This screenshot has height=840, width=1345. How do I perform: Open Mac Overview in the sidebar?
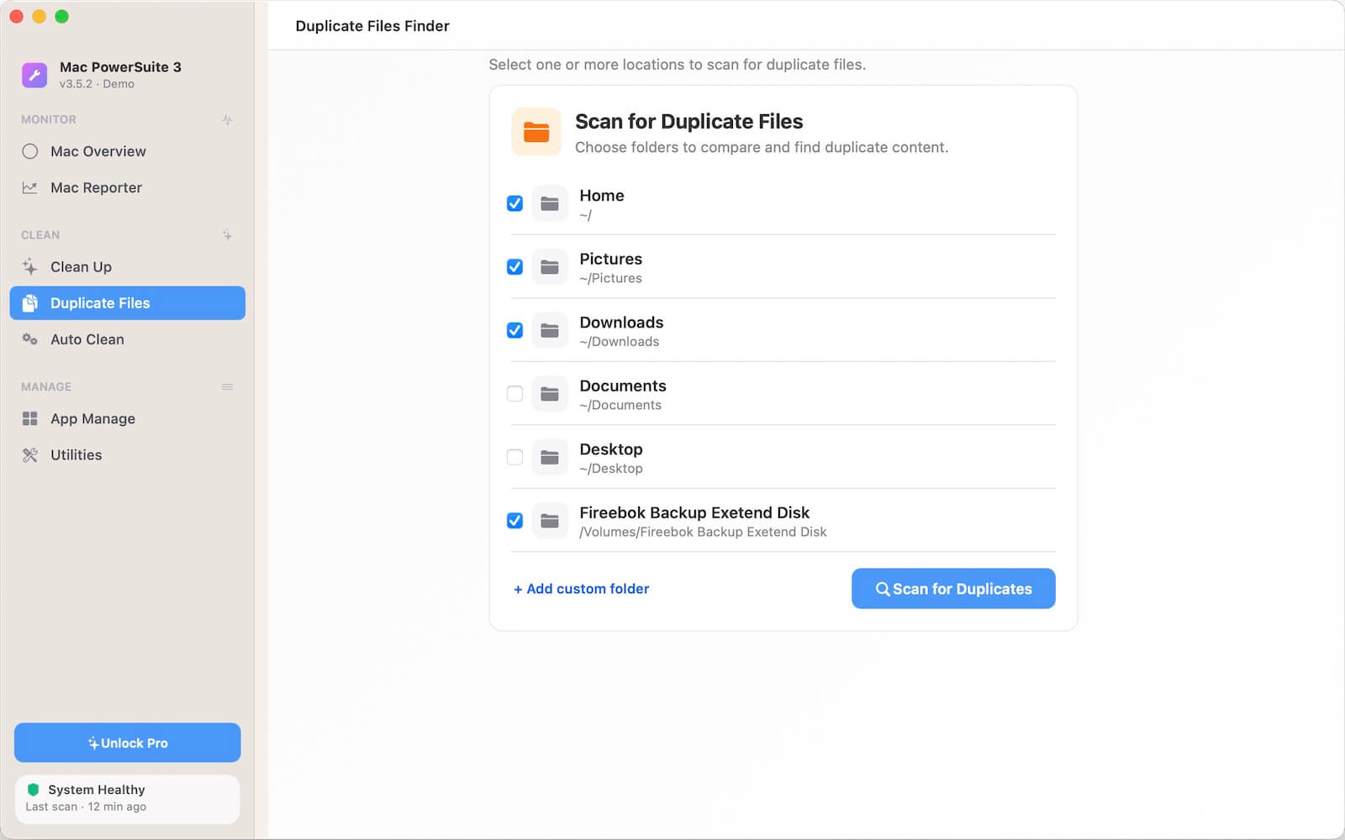[x=128, y=151]
